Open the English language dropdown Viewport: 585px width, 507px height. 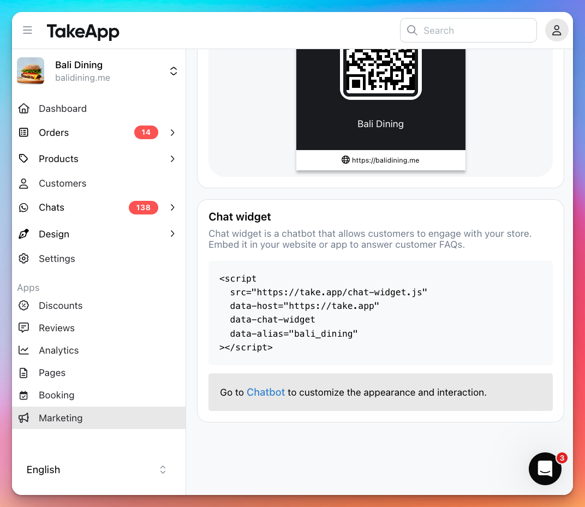[x=96, y=470]
